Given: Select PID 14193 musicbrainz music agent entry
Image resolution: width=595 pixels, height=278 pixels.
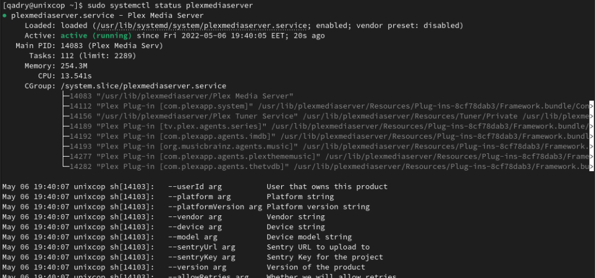Looking at the screenshot, I should [x=329, y=146].
